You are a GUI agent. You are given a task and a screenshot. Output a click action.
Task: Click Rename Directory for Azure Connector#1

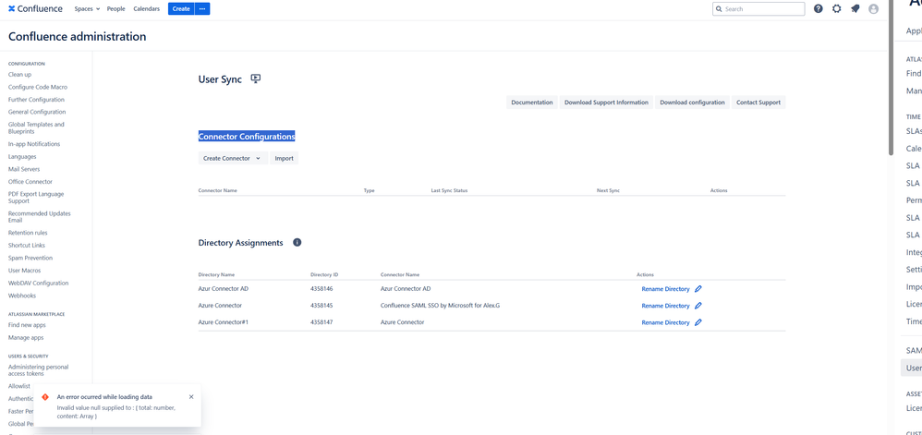[665, 322]
